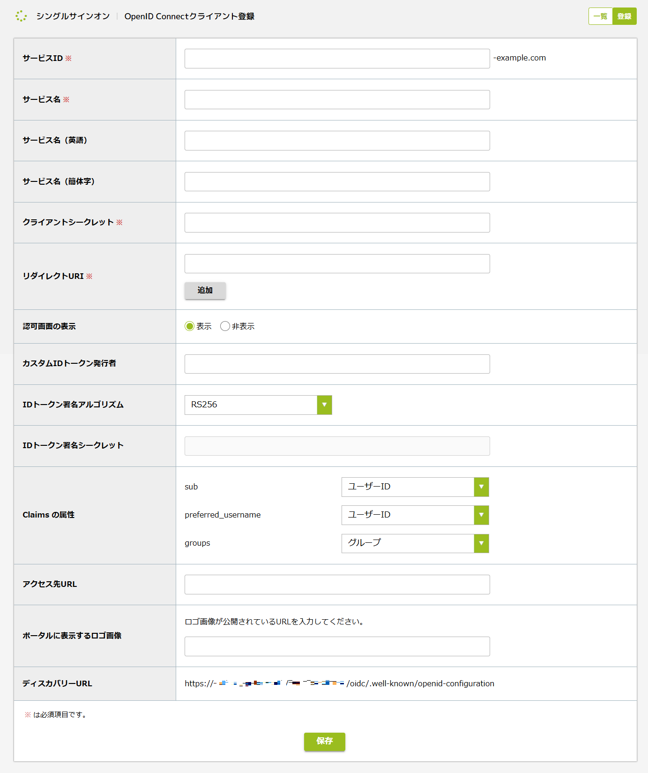
Task: Focus the リダイレクトURI input field
Action: [x=337, y=263]
